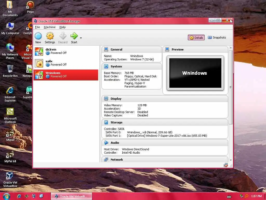
Task: Open the Help menu
Action: click(x=62, y=27)
